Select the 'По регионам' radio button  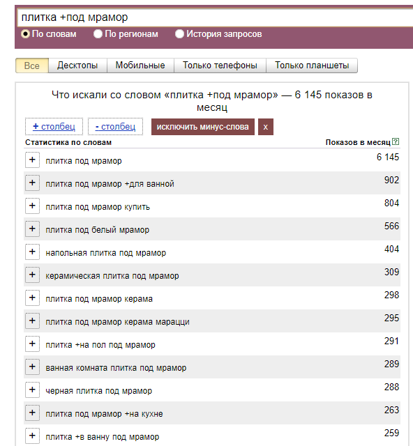98,34
